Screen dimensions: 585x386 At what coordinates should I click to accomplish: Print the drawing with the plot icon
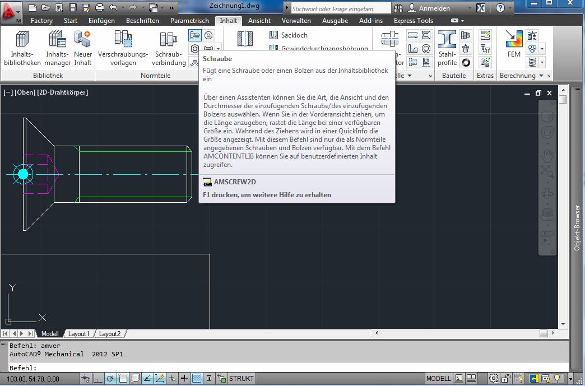point(100,7)
